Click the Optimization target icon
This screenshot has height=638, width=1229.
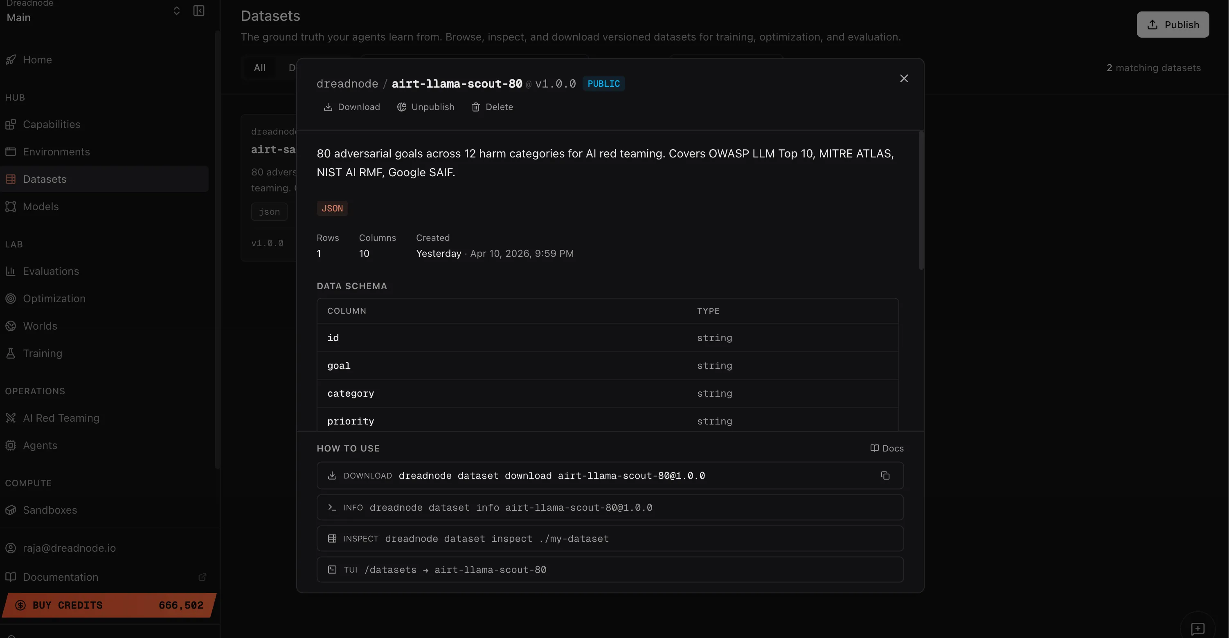(x=11, y=298)
